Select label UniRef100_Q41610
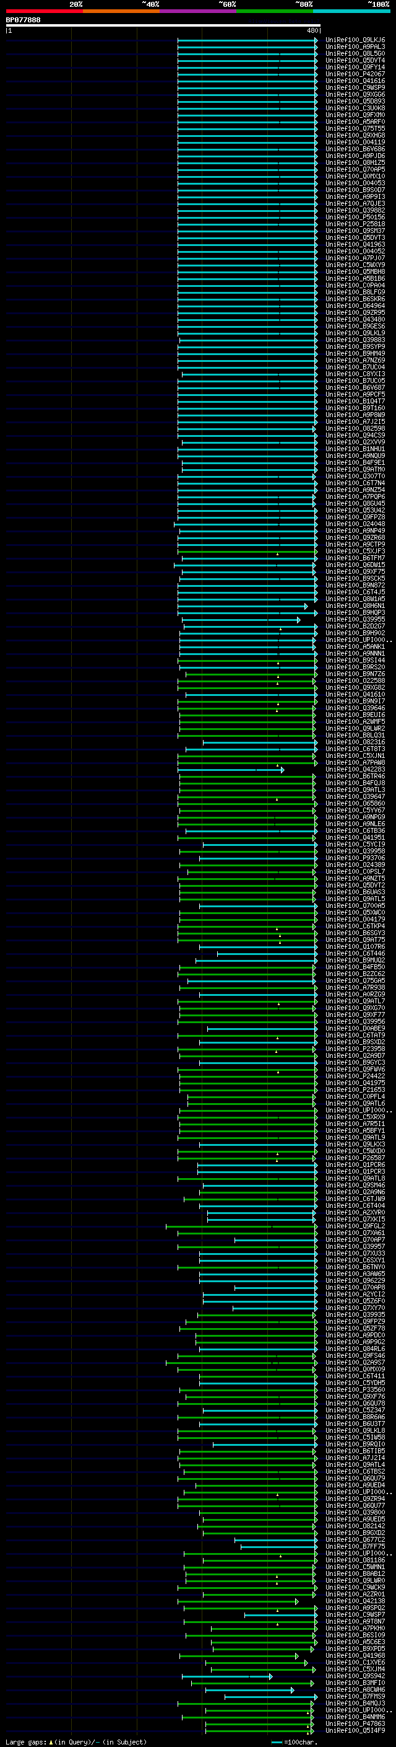The image size is (396, 1747). pos(355,695)
